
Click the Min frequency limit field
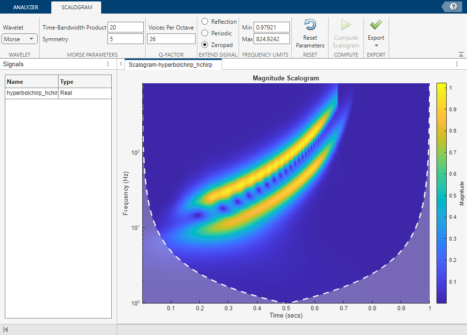coord(271,27)
